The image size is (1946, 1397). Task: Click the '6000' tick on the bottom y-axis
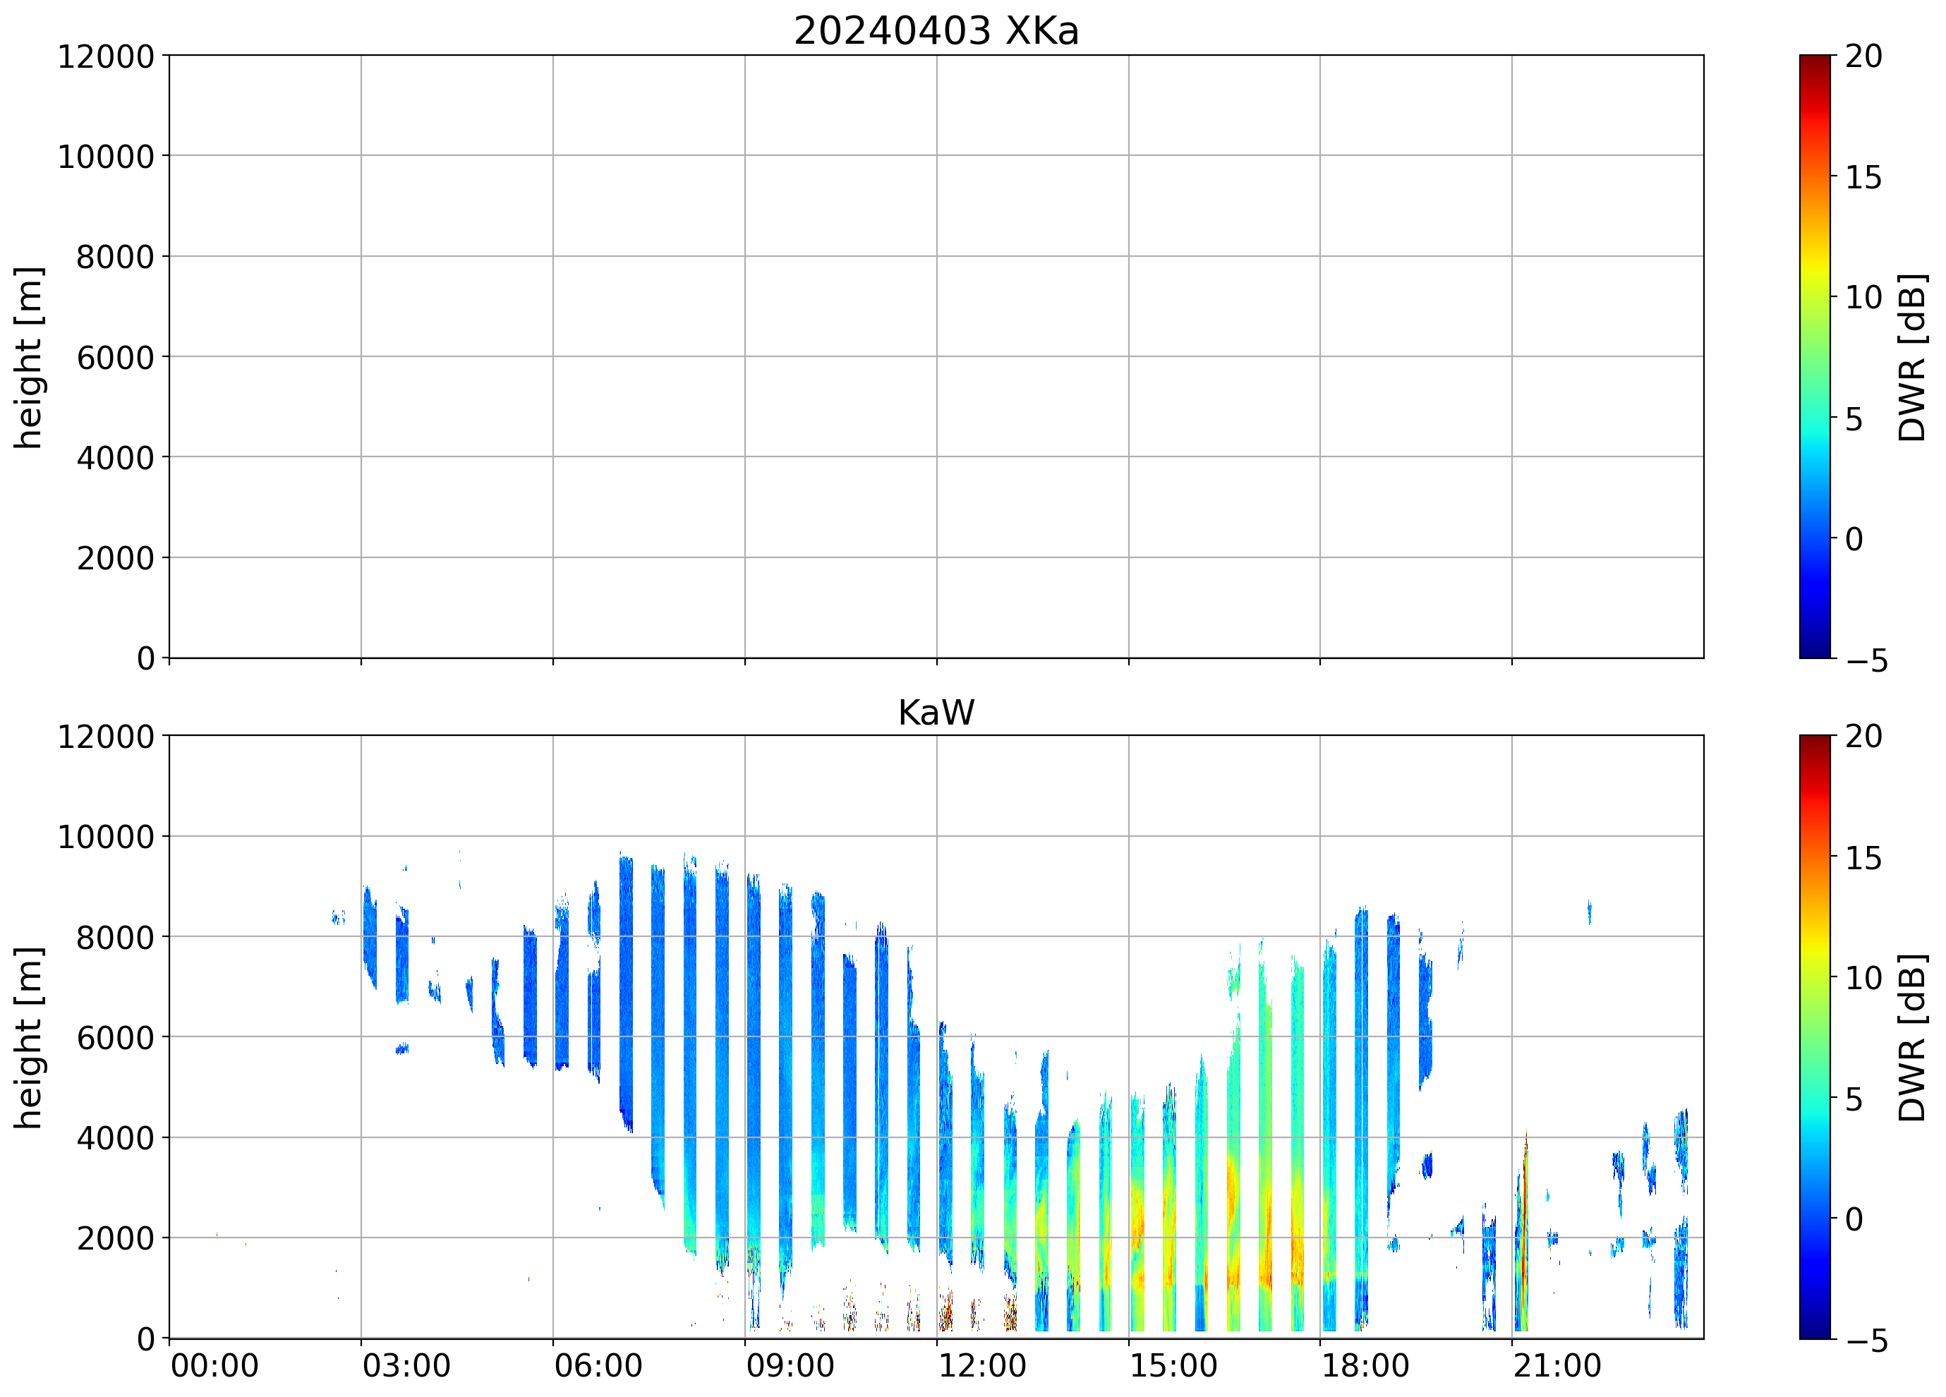115,1037
